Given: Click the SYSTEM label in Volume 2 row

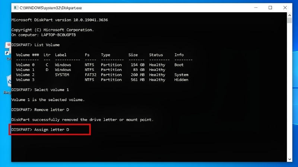Looking at the screenshot, I should click(62, 75).
